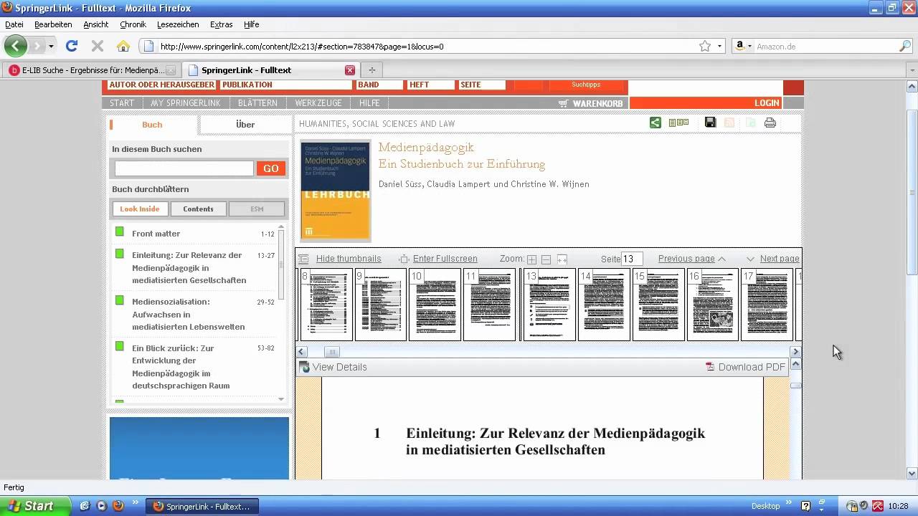Click the save floppy disk icon
This screenshot has width=918, height=516.
(x=710, y=123)
